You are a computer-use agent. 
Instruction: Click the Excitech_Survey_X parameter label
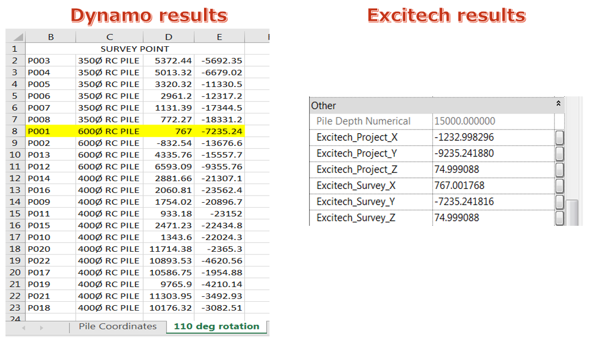pyautogui.click(x=356, y=186)
